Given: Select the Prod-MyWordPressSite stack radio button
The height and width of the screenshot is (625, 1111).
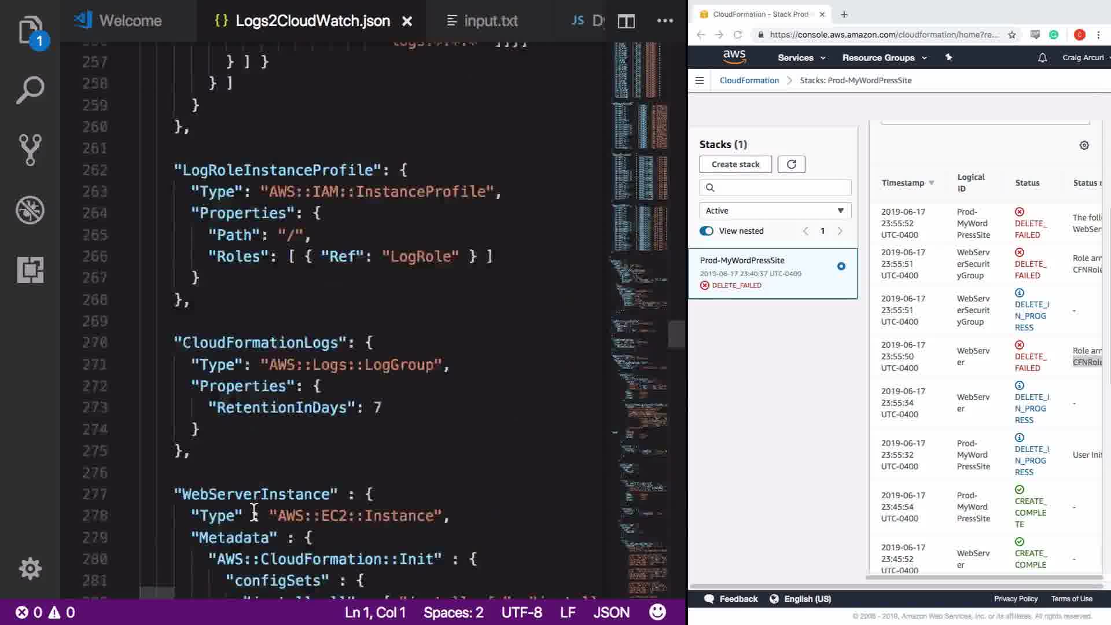Looking at the screenshot, I should [x=841, y=266].
